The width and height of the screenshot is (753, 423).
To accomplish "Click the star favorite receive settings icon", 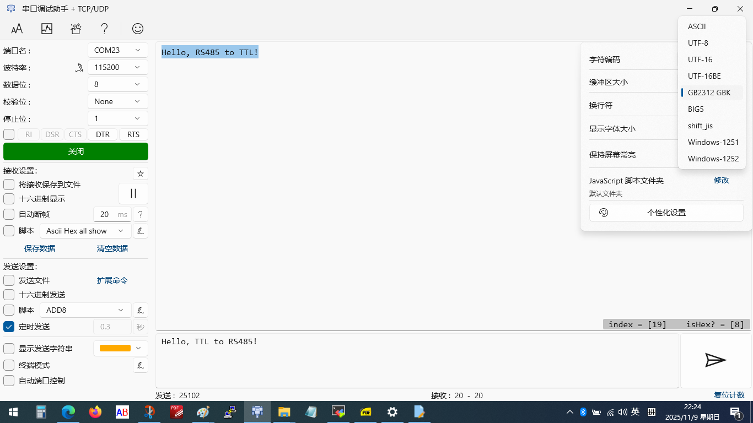I will (141, 173).
